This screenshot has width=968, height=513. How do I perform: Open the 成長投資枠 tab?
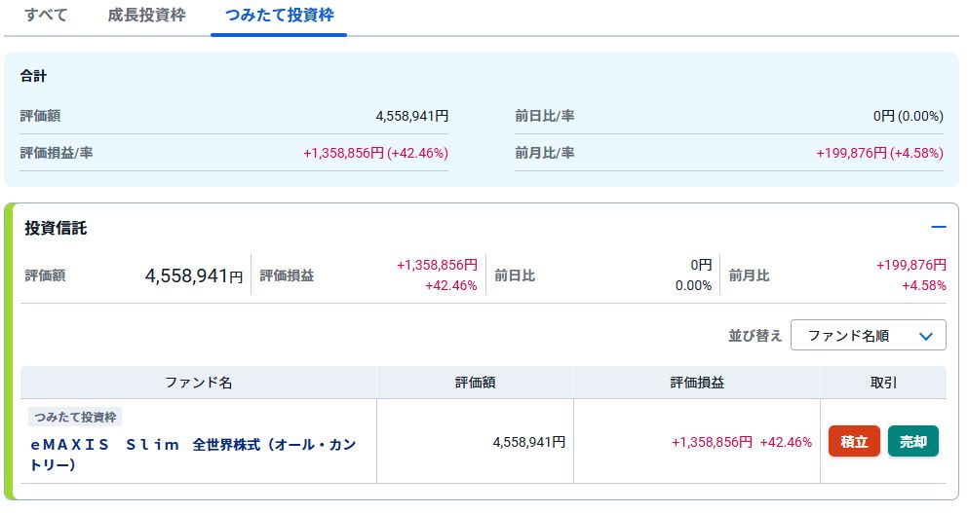146,15
